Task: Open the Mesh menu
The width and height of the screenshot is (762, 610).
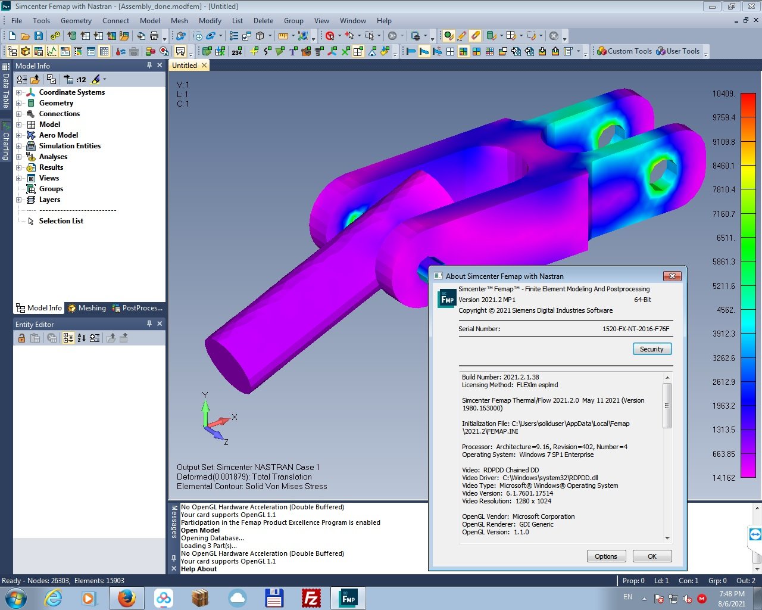Action: click(x=179, y=20)
